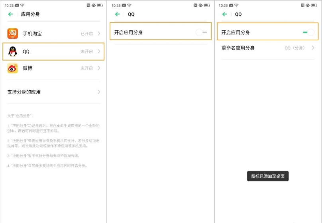
Task: Tap the 未开启 status for QQ
Action: pos(86,51)
